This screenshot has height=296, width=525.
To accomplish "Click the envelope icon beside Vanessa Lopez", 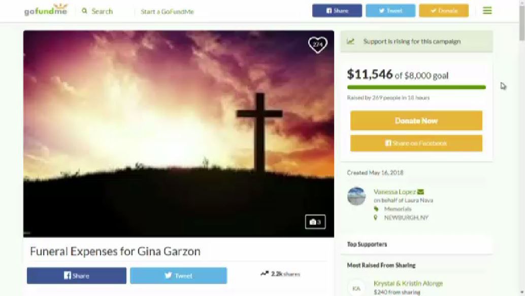I will point(420,192).
